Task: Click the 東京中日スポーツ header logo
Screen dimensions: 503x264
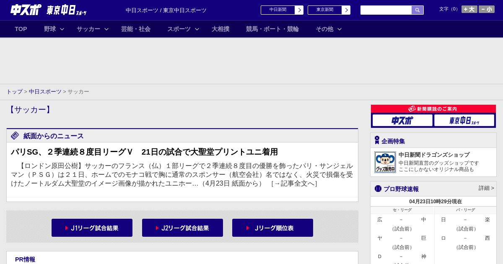Action: pyautogui.click(x=66, y=10)
